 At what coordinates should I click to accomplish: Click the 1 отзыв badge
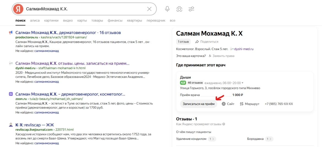click(183, 42)
